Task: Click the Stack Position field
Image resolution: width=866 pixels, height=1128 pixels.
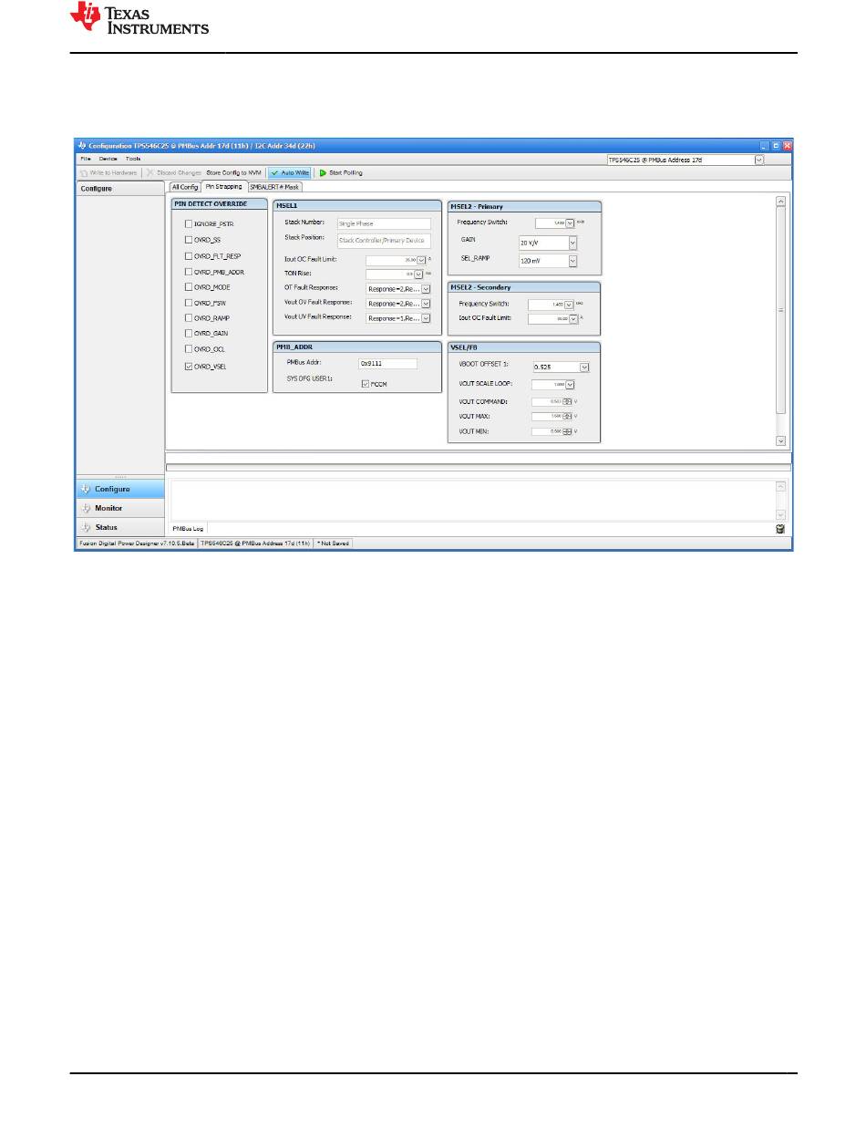Action: [384, 241]
